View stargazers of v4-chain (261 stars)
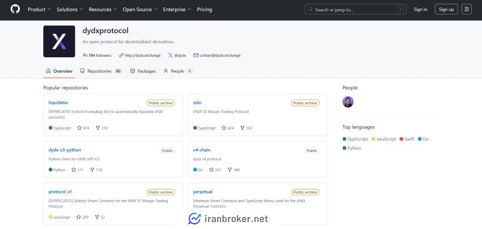Image resolution: width=482 pixels, height=229 pixels. click(x=215, y=170)
